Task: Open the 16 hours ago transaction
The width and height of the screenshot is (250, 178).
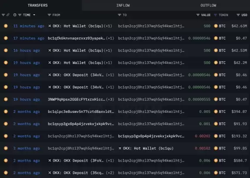Action: pos(27,50)
